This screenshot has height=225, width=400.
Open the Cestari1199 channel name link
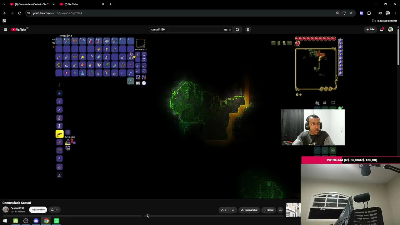click(17, 208)
